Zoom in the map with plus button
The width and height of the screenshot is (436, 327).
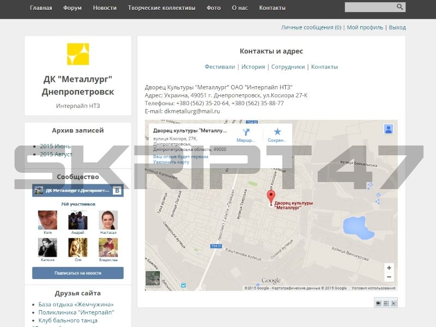click(x=389, y=268)
